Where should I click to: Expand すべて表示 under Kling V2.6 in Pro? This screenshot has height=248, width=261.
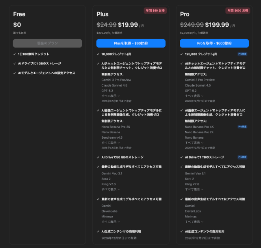point(194,189)
